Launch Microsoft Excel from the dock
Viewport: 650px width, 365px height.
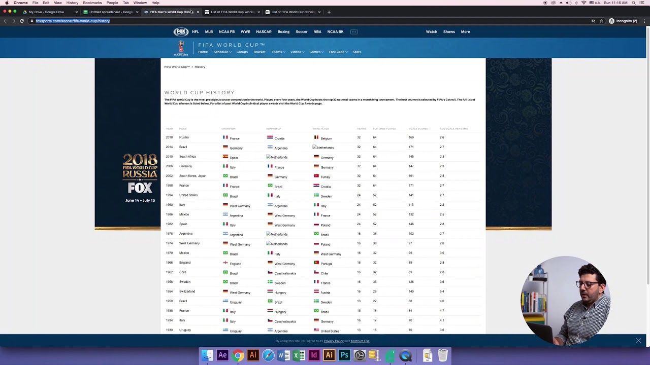pos(299,355)
